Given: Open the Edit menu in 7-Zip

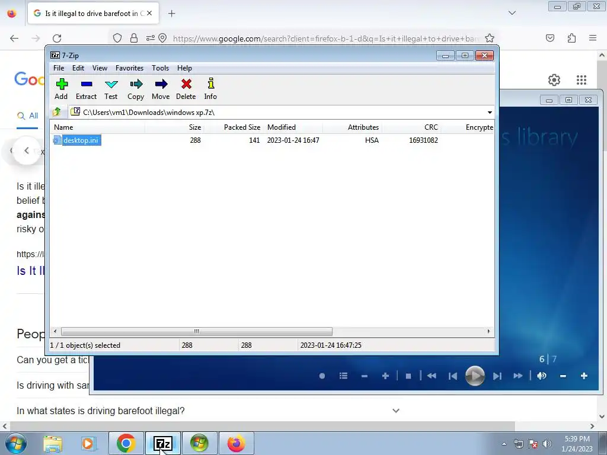Looking at the screenshot, I should pos(78,68).
